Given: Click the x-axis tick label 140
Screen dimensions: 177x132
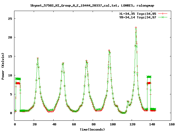Looking at the screenshot, I should (152, 124).
